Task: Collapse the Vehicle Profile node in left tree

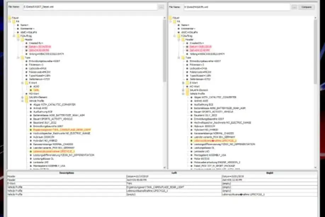Action: tap(22, 101)
